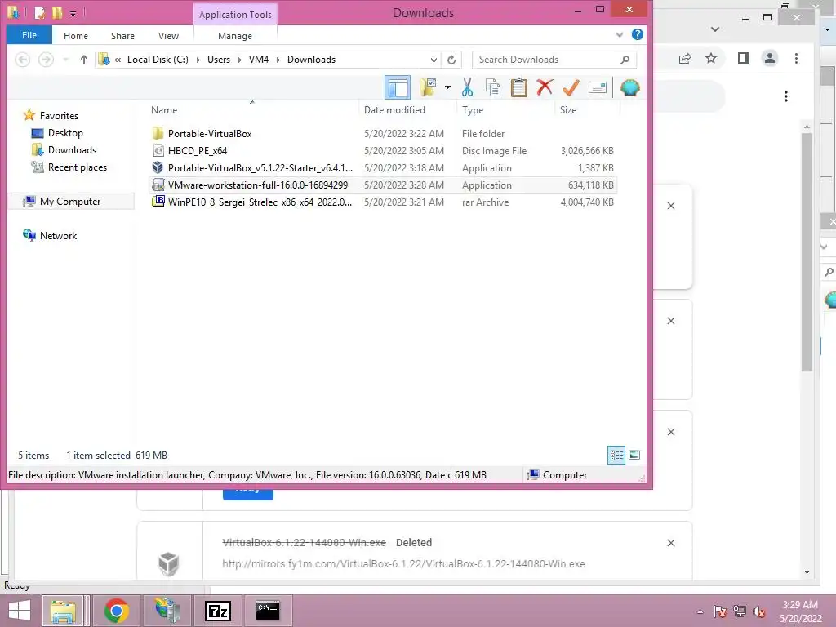Image resolution: width=836 pixels, height=627 pixels.
Task: Open the downloads page three-dot menu
Action: pyautogui.click(x=786, y=96)
